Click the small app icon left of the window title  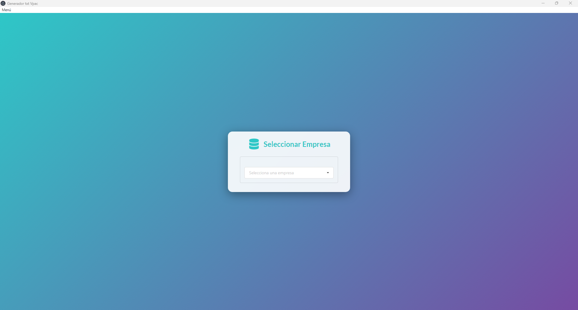(x=3, y=3)
